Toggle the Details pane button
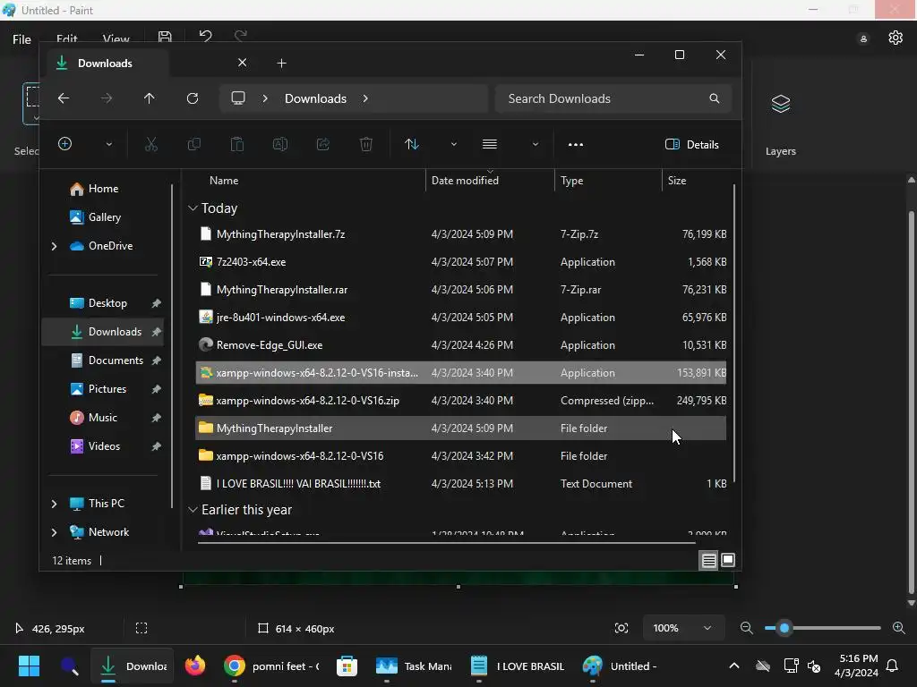This screenshot has height=687, width=917. coord(692,144)
